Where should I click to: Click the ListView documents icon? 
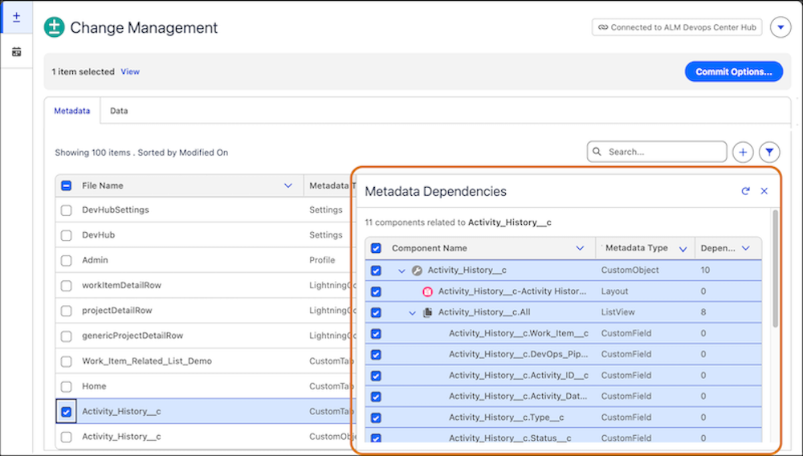click(x=427, y=313)
